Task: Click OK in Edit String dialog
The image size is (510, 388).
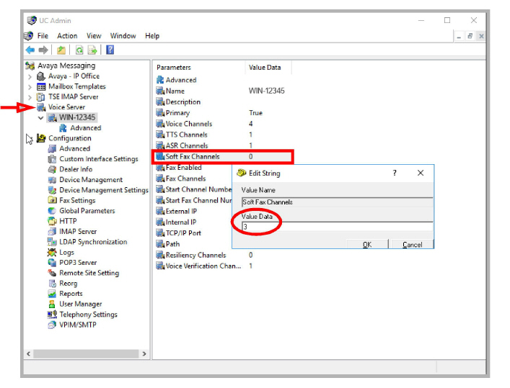Action: [x=367, y=244]
